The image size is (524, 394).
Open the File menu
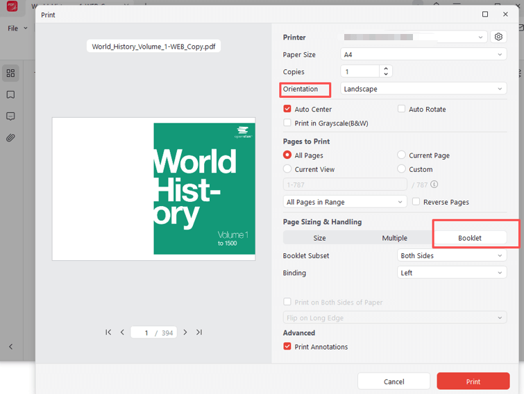tap(17, 28)
